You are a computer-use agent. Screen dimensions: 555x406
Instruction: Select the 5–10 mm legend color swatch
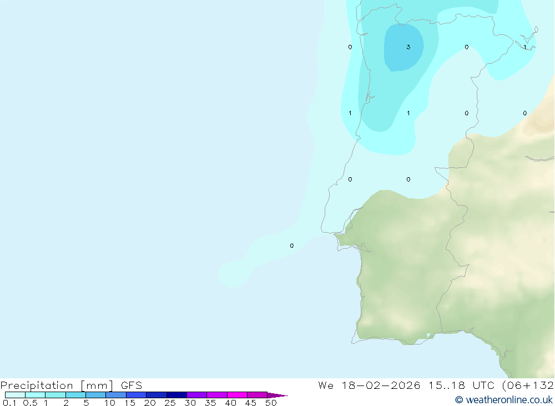(96, 395)
